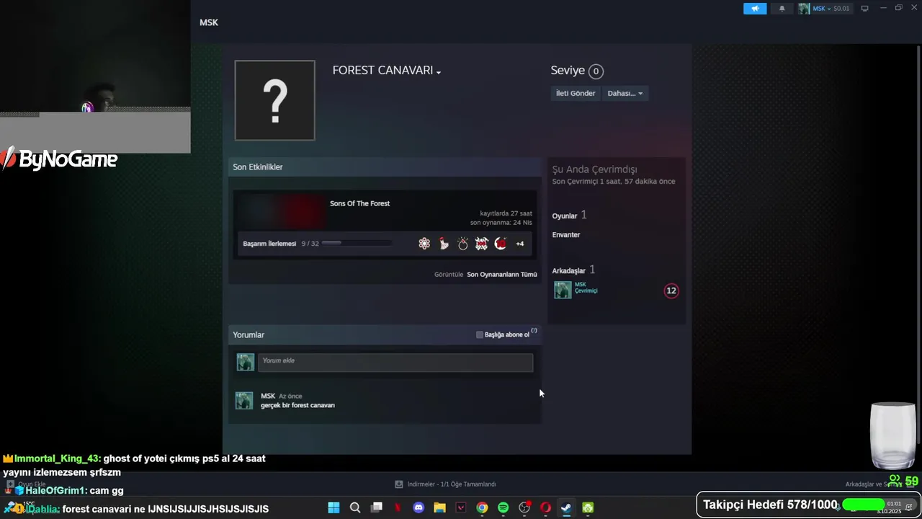Viewport: 922px width, 519px height.
Task: Open the notifications bell
Action: pos(782,9)
